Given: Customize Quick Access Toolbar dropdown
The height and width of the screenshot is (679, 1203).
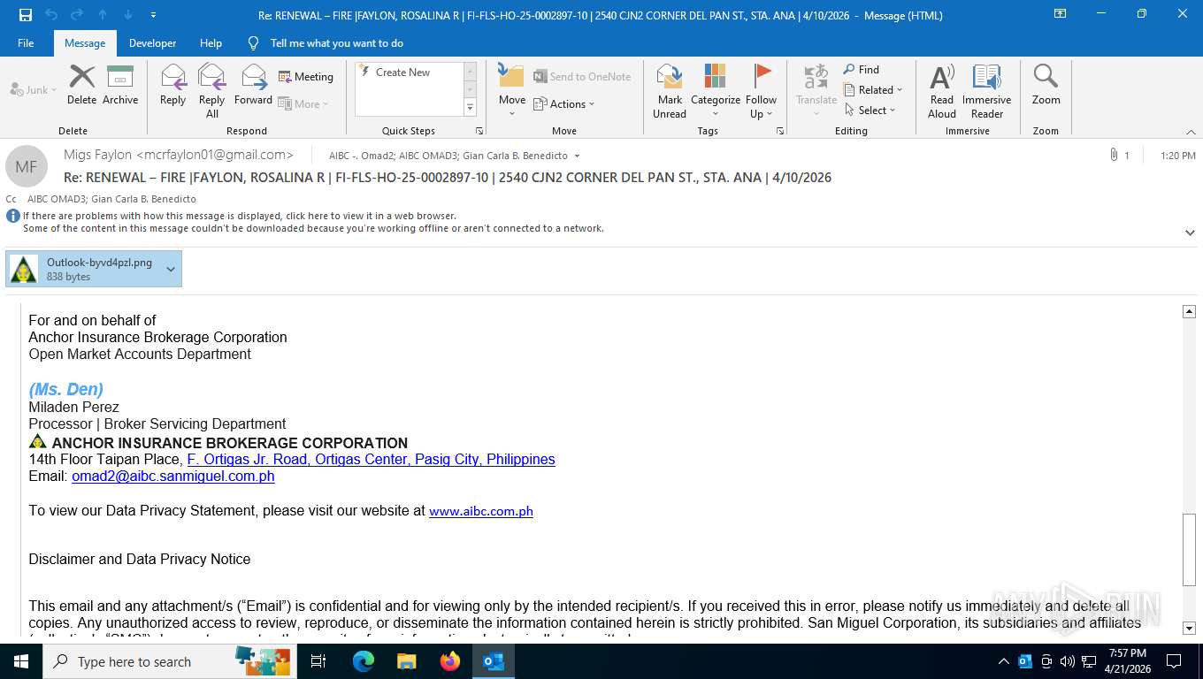Looking at the screenshot, I should pos(154,15).
